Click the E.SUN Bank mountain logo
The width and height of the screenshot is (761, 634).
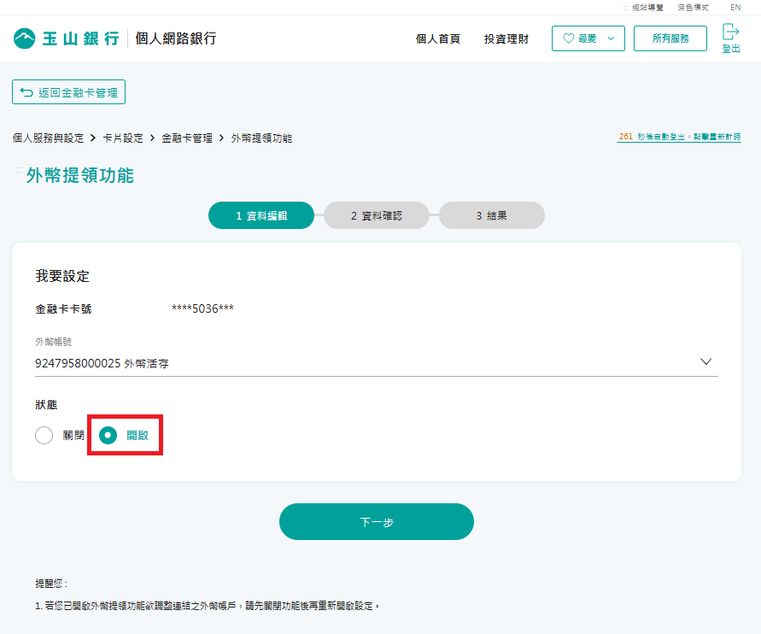(x=24, y=38)
